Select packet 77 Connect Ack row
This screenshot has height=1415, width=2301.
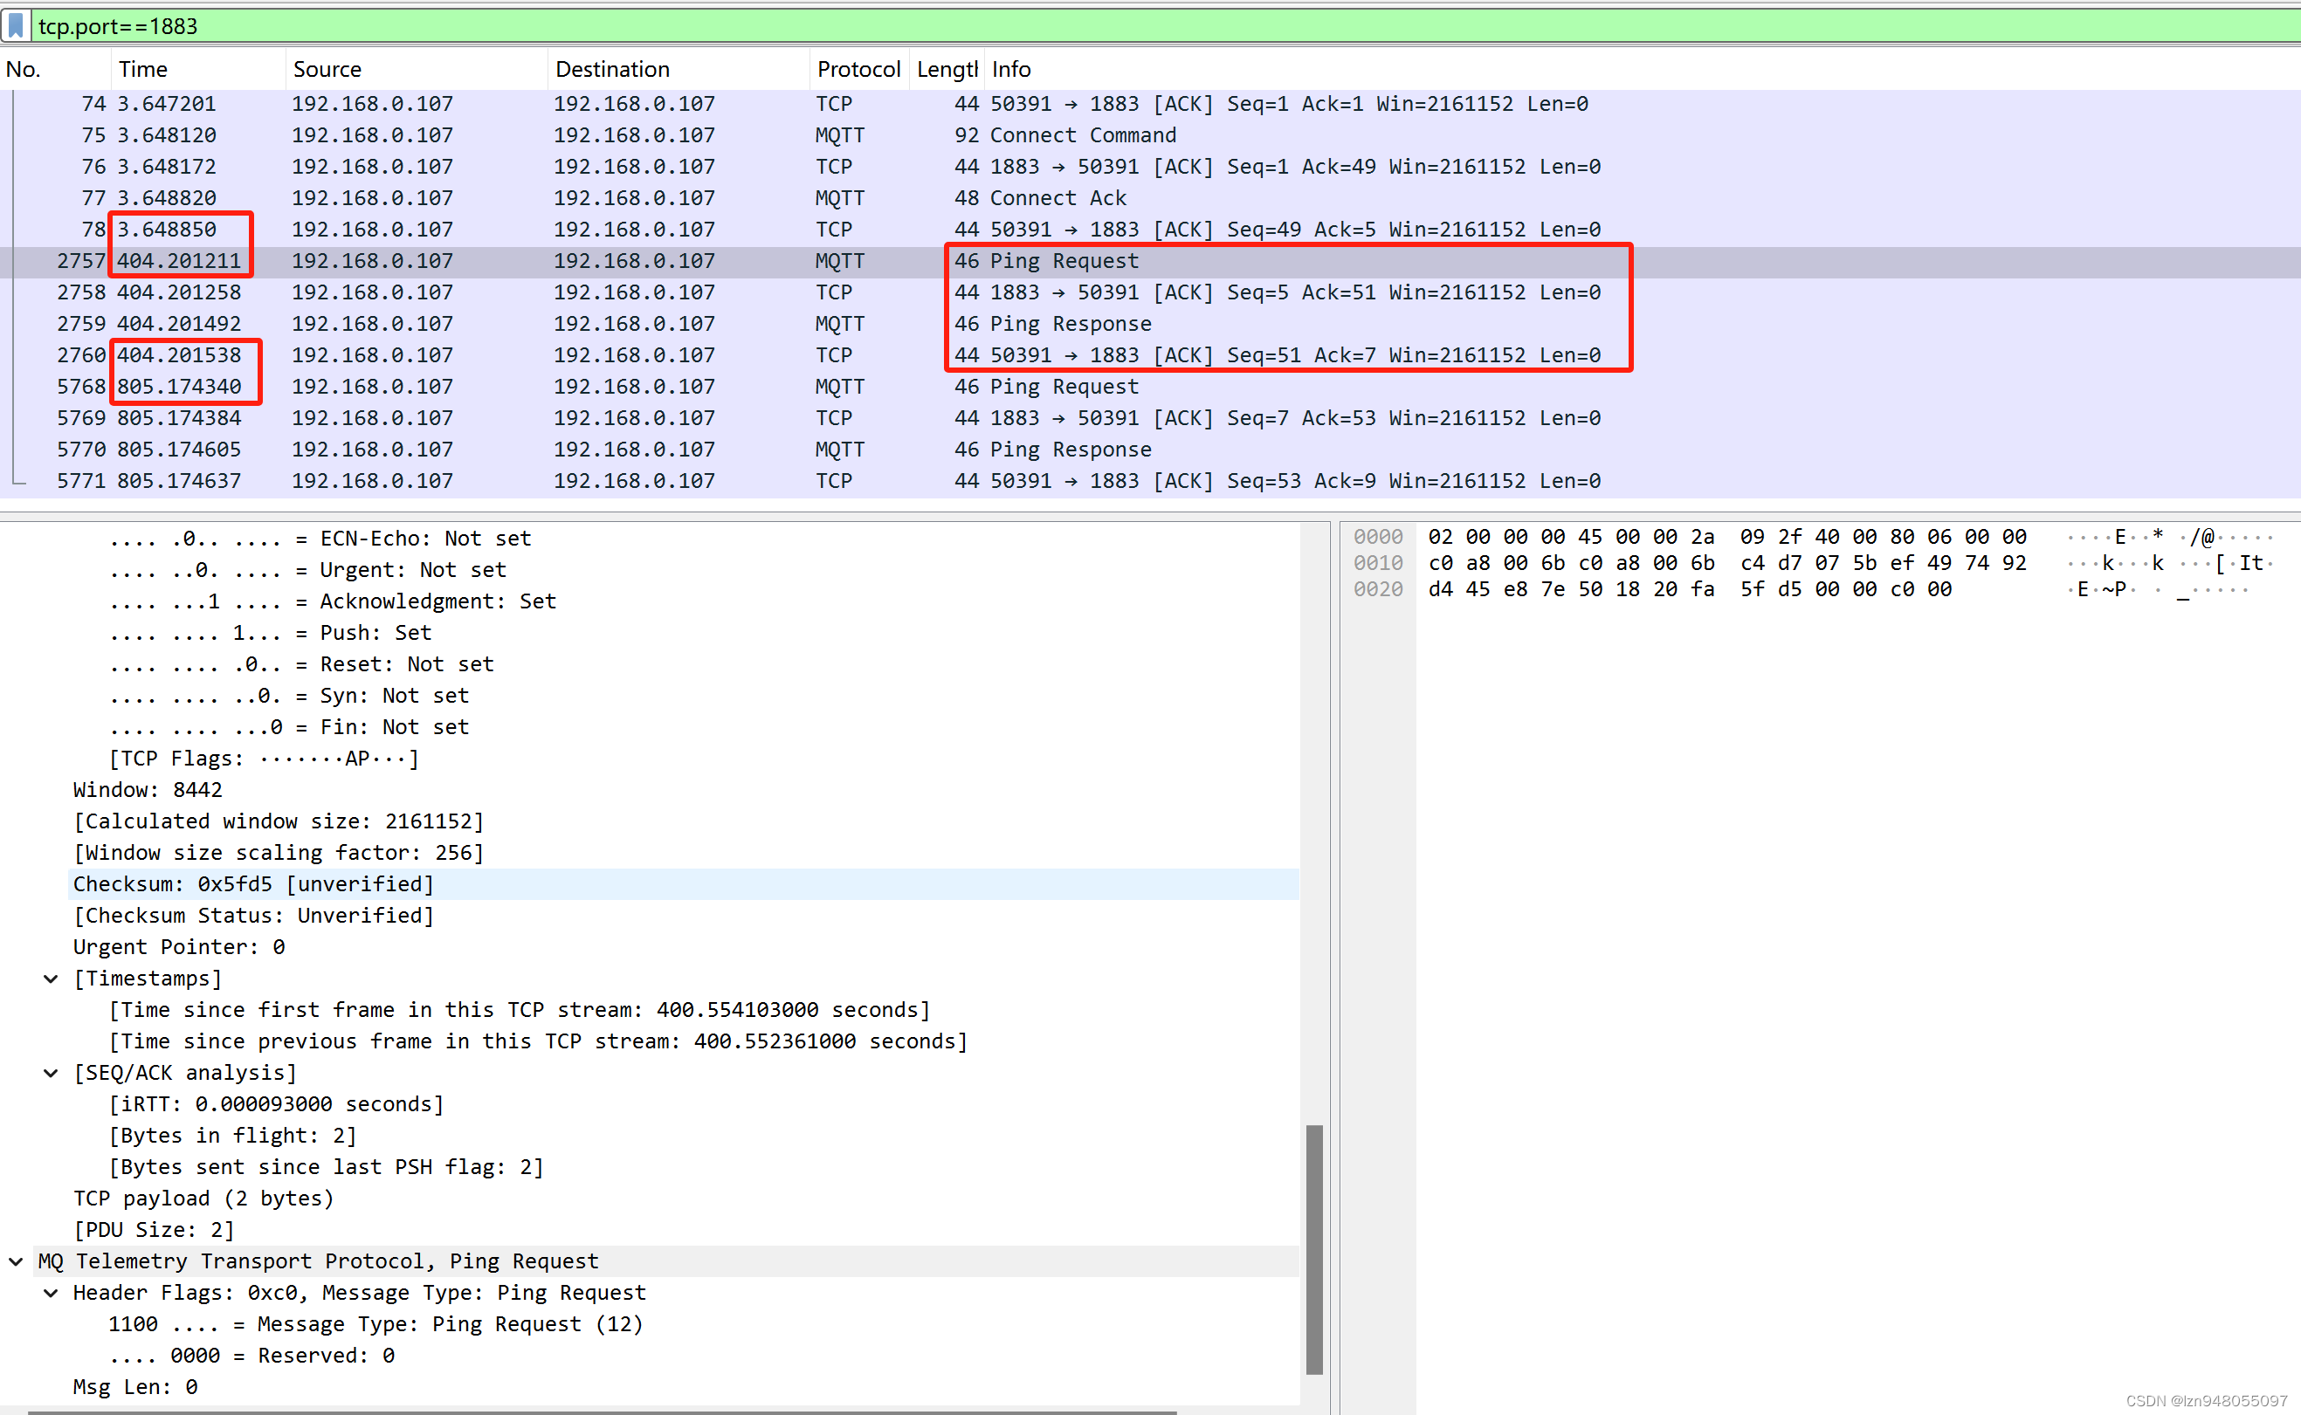point(1057,197)
